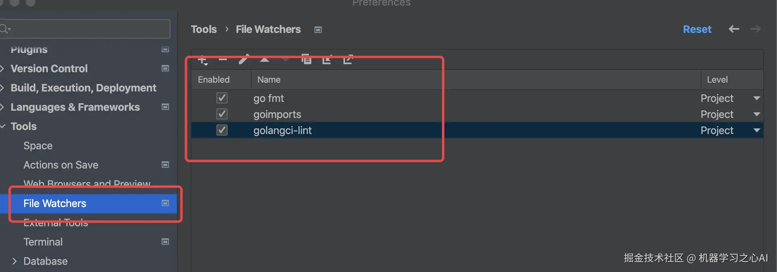777x272 pixels.
Task: Click the Tools breadcrumb
Action: click(203, 29)
